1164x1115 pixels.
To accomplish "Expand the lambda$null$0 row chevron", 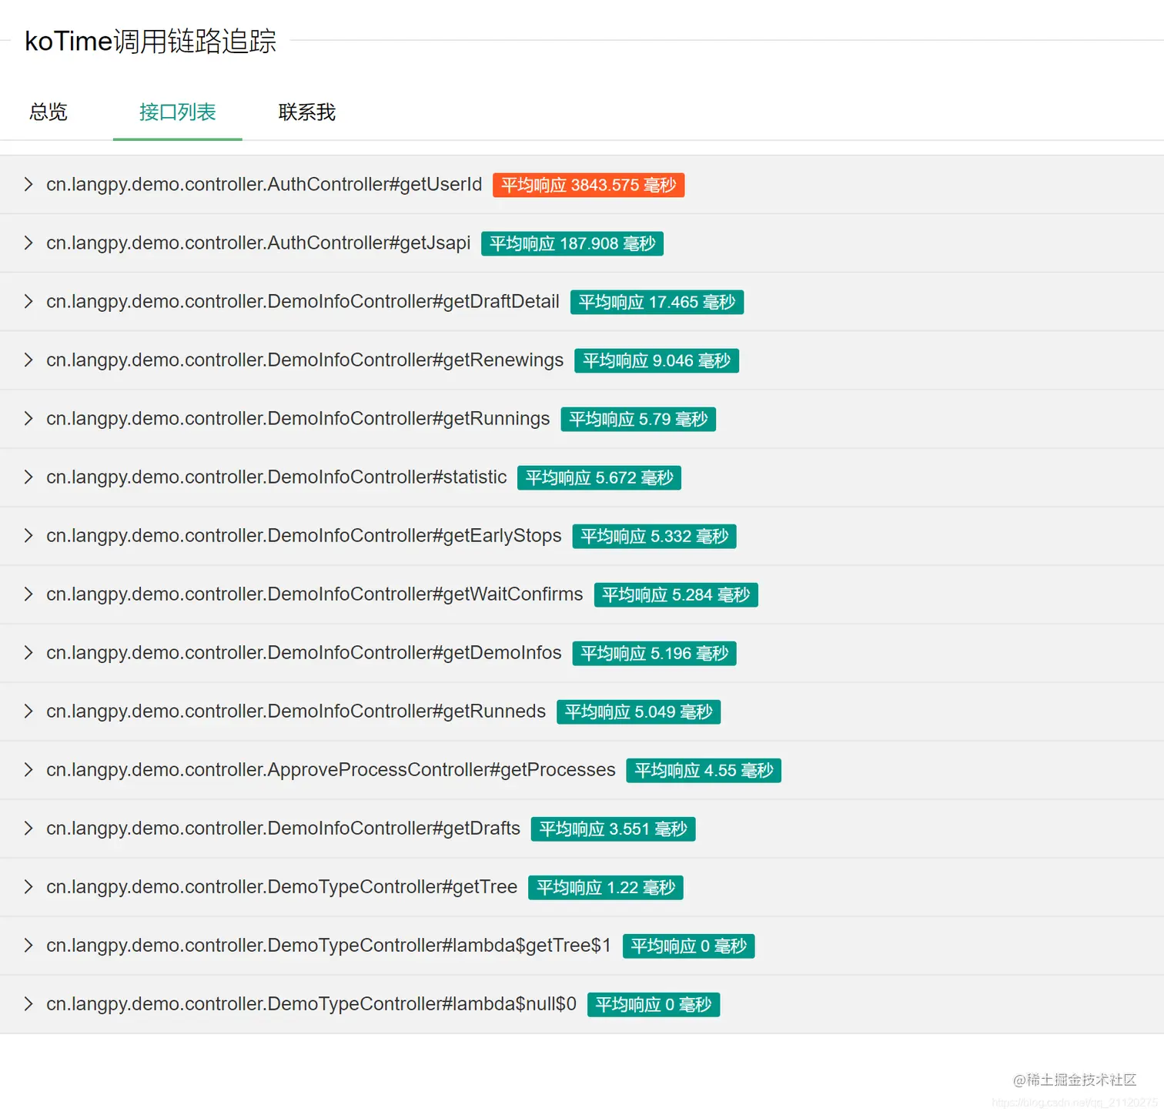I will pos(28,1003).
